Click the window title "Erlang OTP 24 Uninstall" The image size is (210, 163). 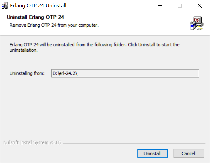coord(39,6)
